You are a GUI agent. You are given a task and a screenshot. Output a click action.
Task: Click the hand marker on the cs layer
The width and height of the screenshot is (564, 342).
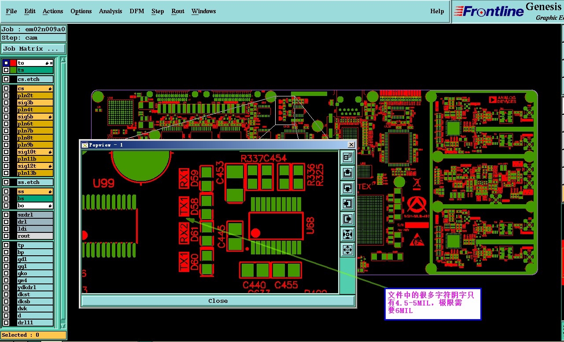[50, 89]
